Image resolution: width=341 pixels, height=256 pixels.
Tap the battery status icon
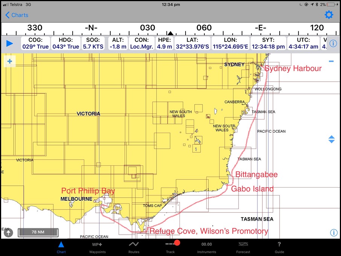[x=332, y=5]
